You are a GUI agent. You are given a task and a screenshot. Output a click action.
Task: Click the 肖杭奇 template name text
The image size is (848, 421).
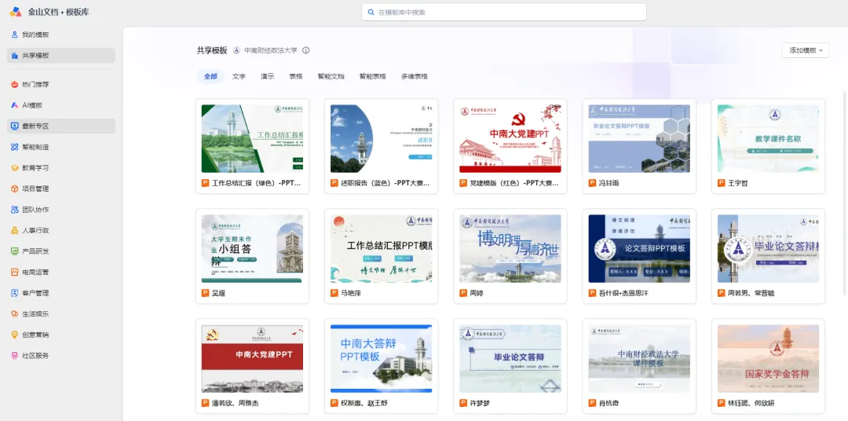click(x=609, y=403)
